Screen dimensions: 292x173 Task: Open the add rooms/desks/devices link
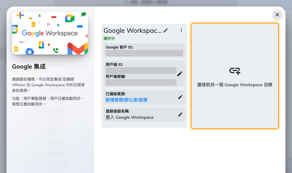pos(126,100)
